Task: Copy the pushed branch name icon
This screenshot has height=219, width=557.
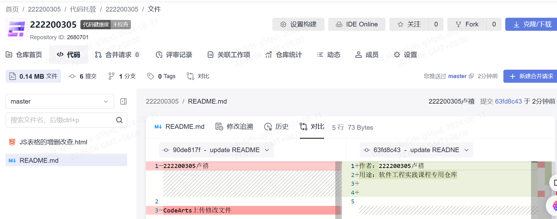Action: (471, 76)
